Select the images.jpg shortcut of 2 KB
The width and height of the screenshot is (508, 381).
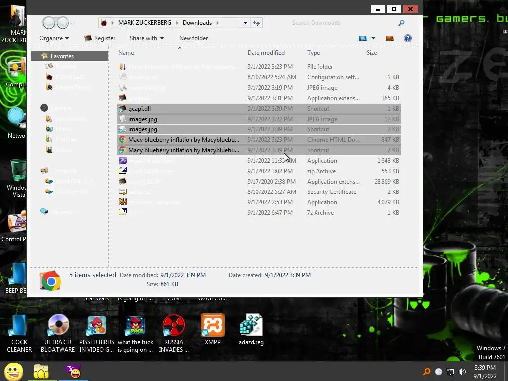coord(259,129)
